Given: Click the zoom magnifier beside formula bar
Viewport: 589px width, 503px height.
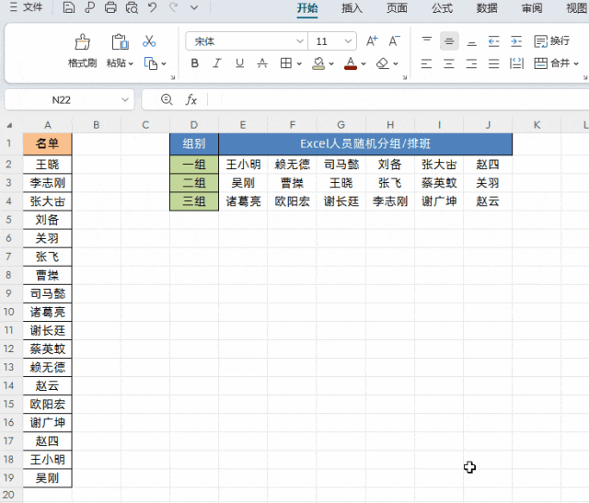Looking at the screenshot, I should (167, 99).
